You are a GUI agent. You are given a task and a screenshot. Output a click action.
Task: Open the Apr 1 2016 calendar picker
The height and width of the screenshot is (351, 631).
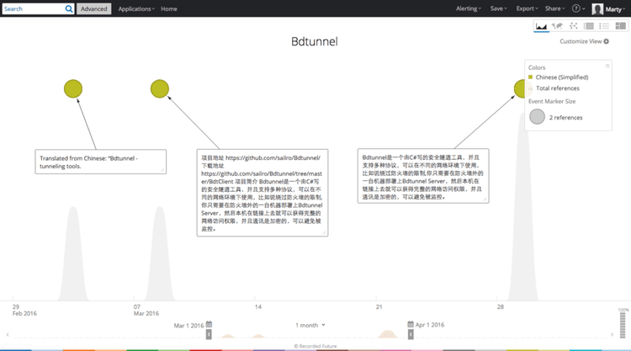pos(410,325)
